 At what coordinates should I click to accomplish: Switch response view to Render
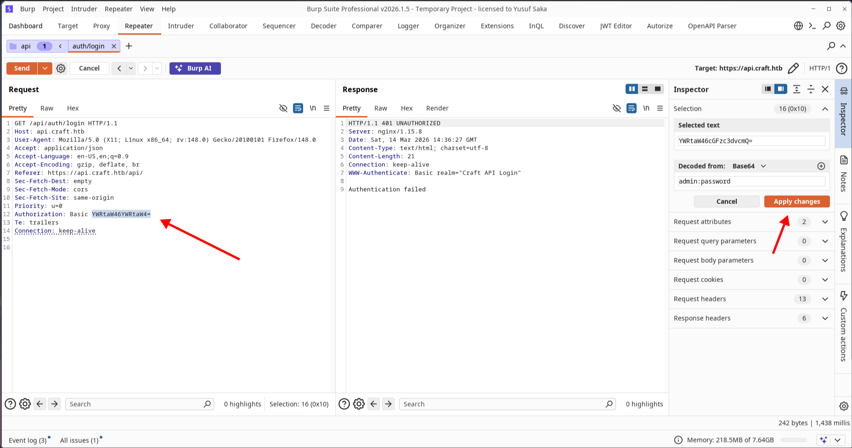click(437, 108)
